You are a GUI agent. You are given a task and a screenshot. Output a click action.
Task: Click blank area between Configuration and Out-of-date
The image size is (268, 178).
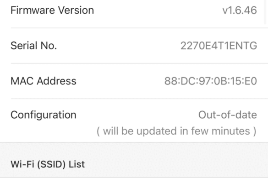point(137,115)
